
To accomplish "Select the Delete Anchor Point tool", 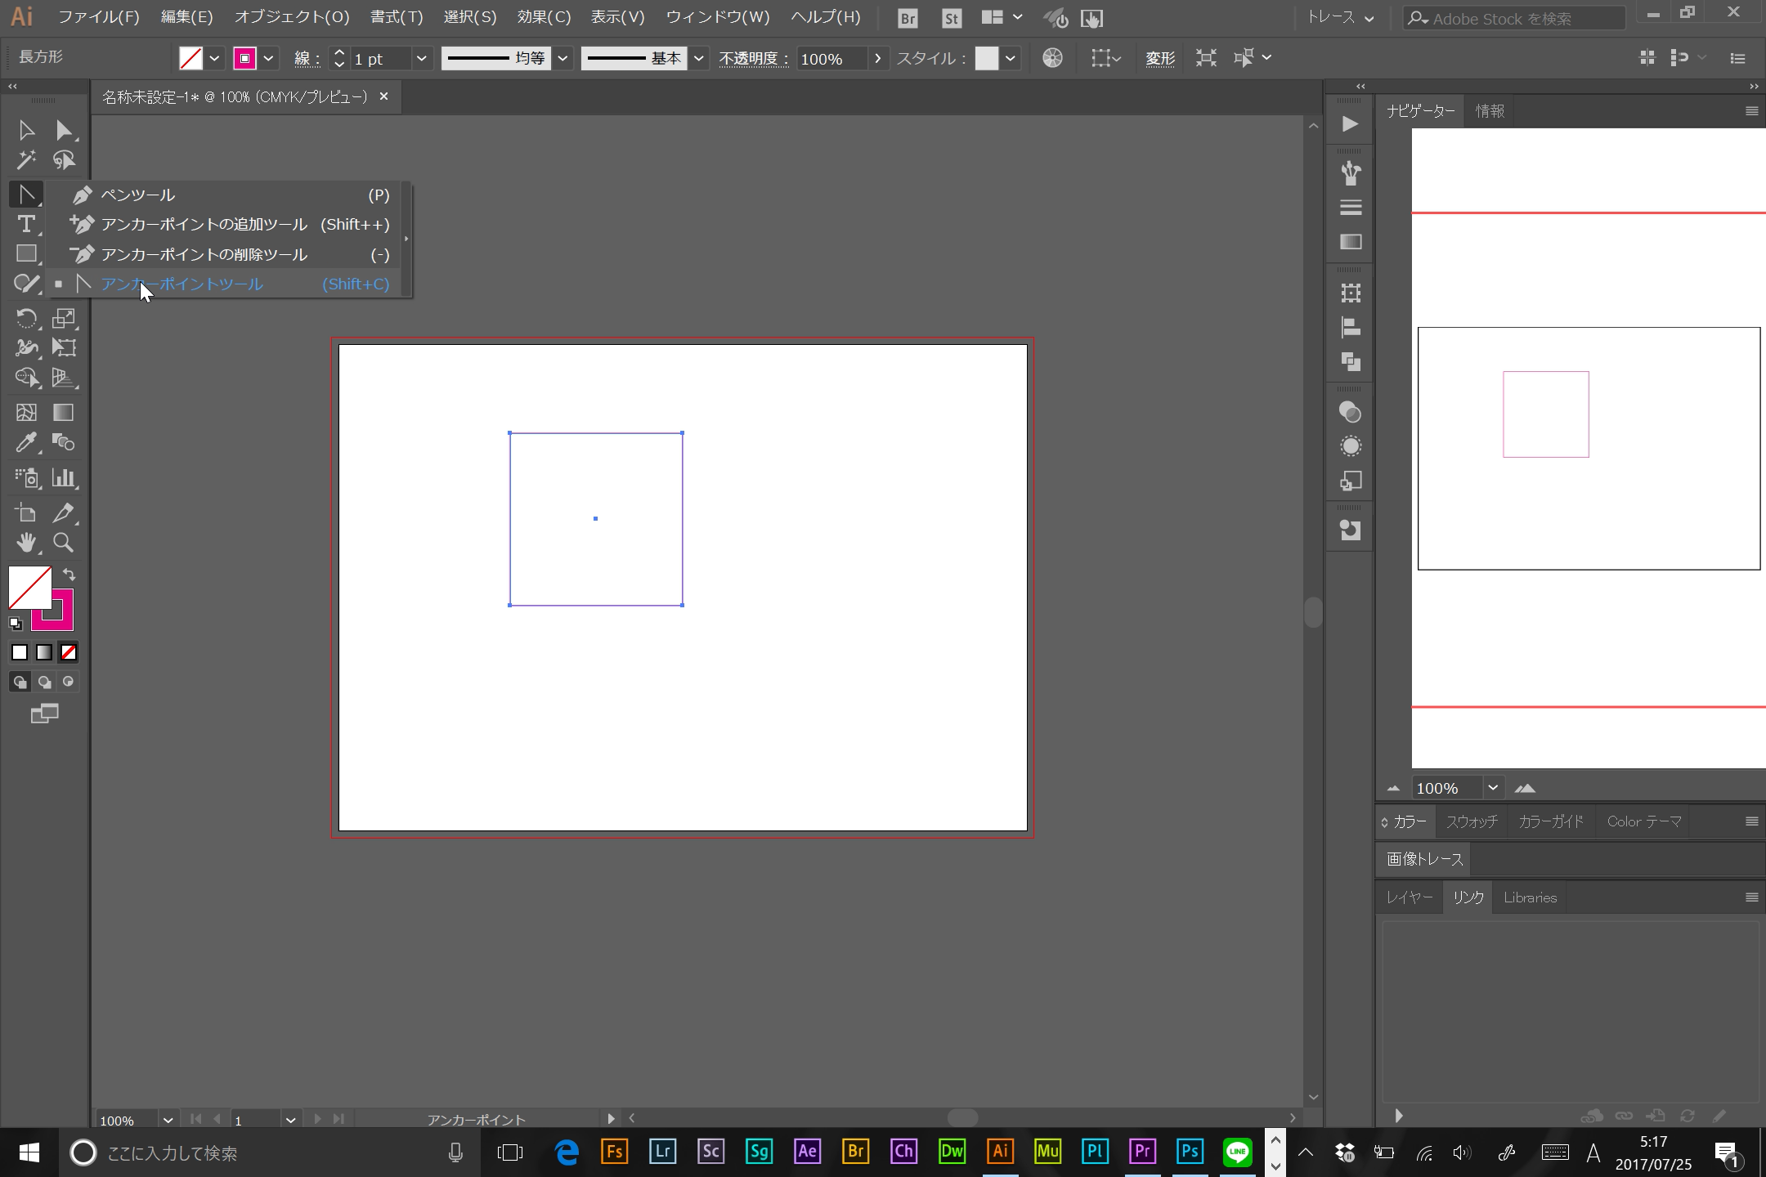I will 204,253.
